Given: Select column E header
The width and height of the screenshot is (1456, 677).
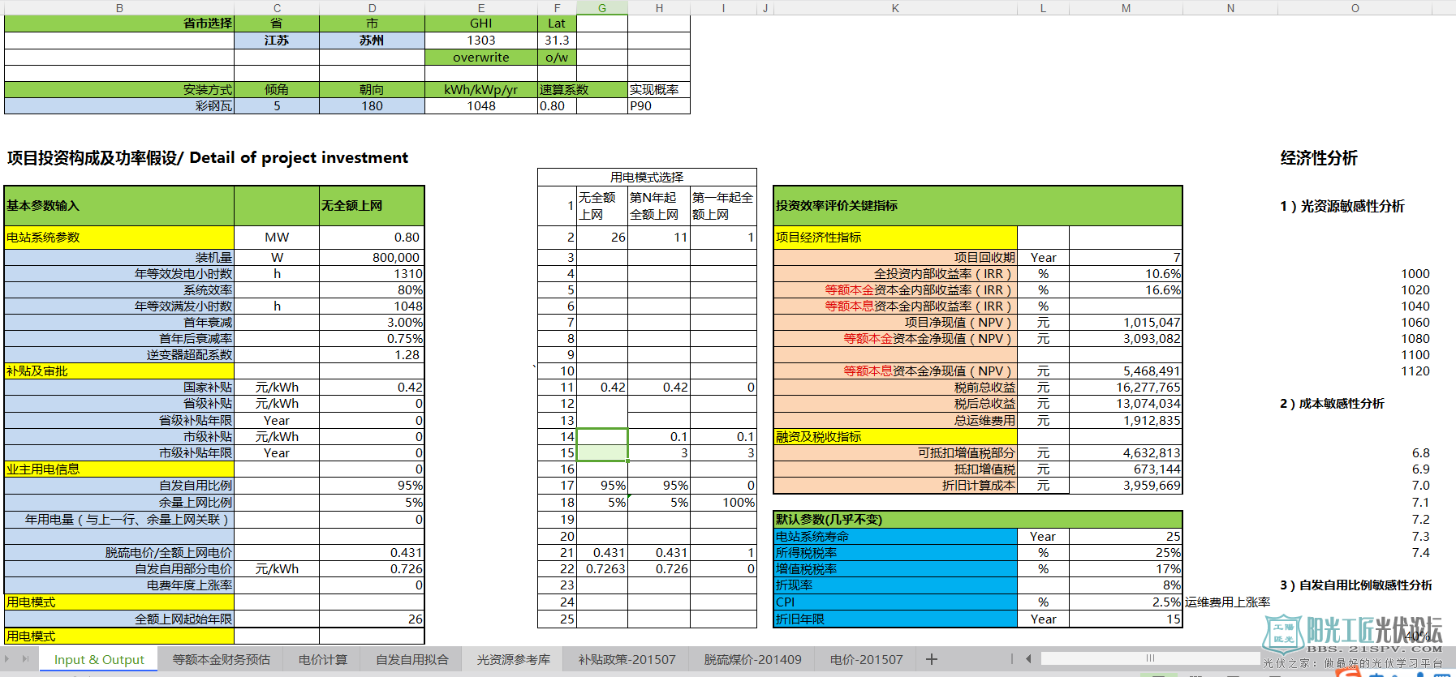Looking at the screenshot, I should [481, 7].
